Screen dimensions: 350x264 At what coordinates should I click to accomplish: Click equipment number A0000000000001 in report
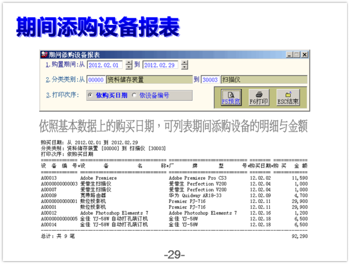click(x=59, y=201)
